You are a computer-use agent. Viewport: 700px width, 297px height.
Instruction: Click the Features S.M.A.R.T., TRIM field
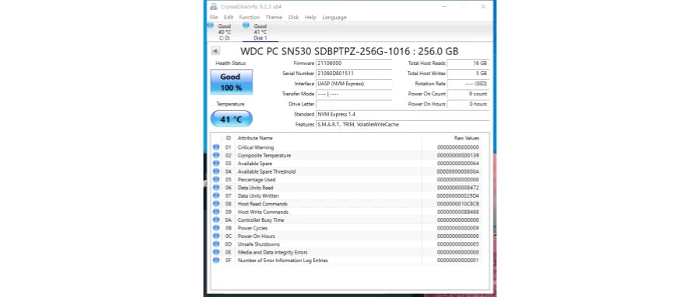(402, 125)
